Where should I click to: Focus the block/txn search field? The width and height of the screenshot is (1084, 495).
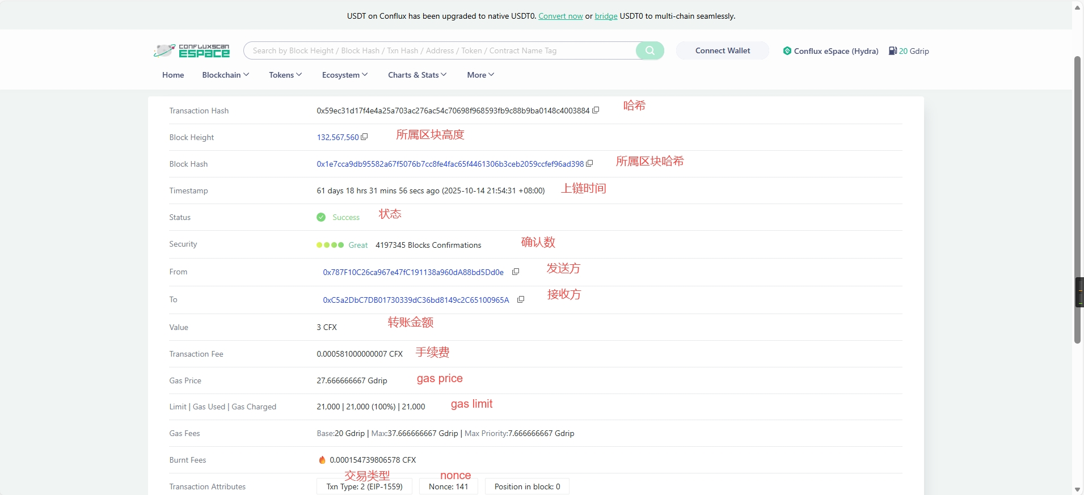[x=440, y=50]
